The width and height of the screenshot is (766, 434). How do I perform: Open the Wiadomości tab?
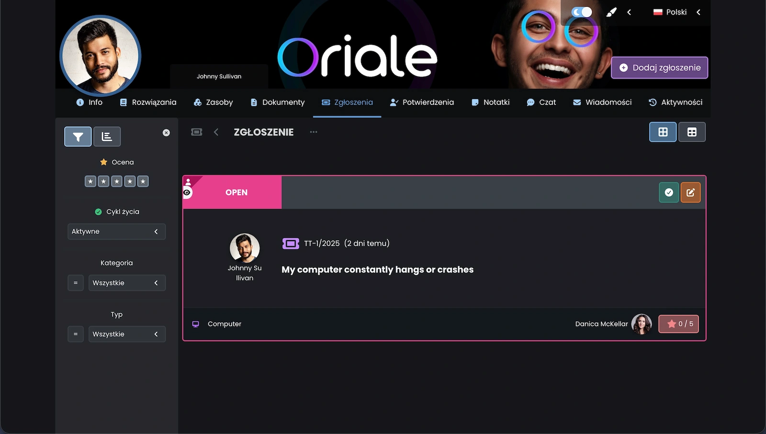(x=602, y=102)
